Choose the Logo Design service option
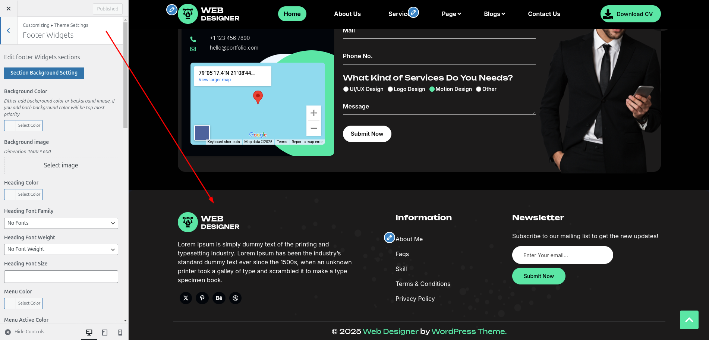The height and width of the screenshot is (340, 709). pos(390,89)
